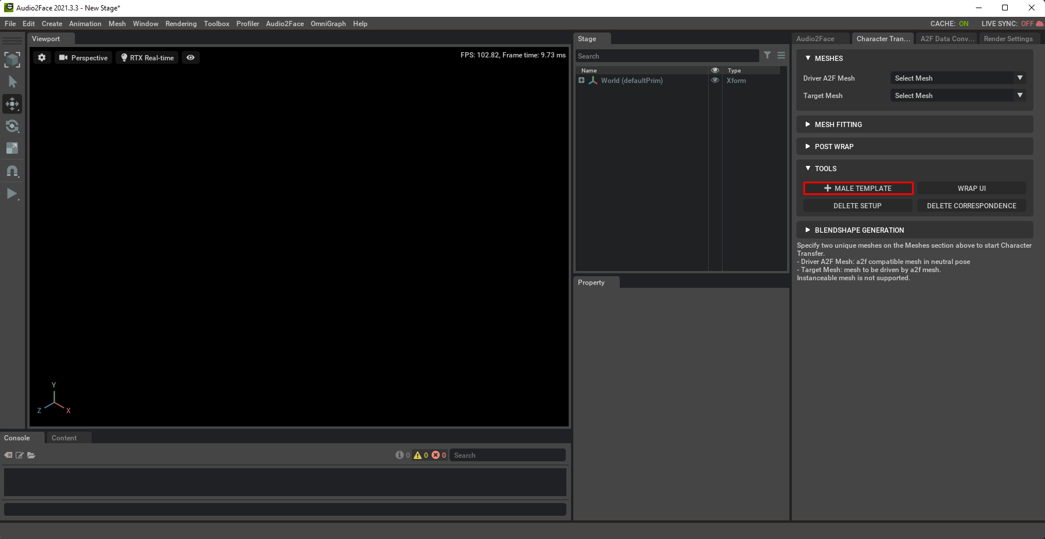Click the Type column header in Stage

734,70
